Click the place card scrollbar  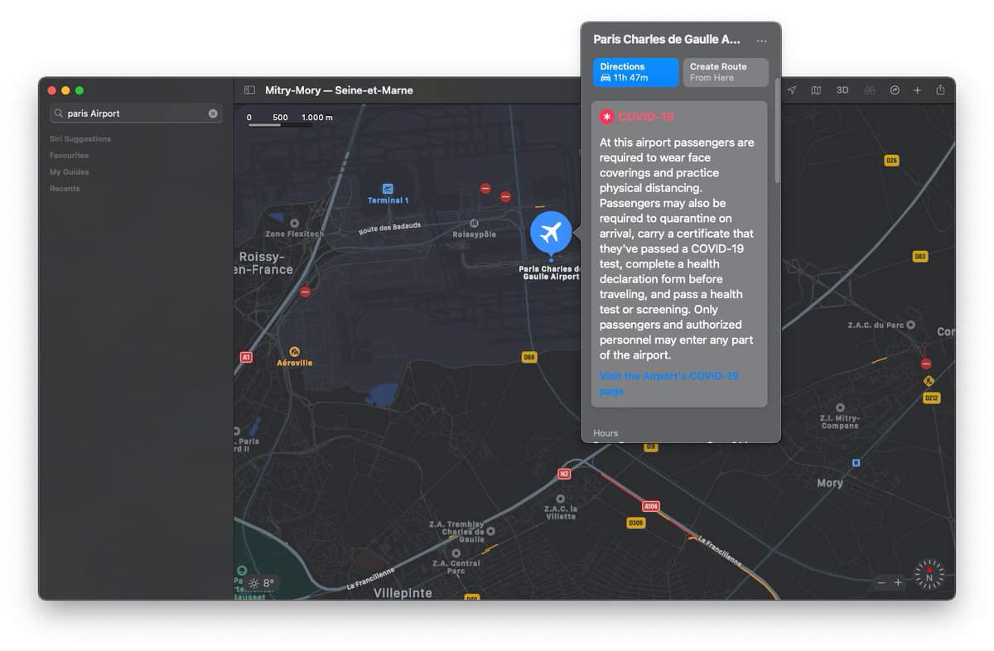[x=777, y=130]
